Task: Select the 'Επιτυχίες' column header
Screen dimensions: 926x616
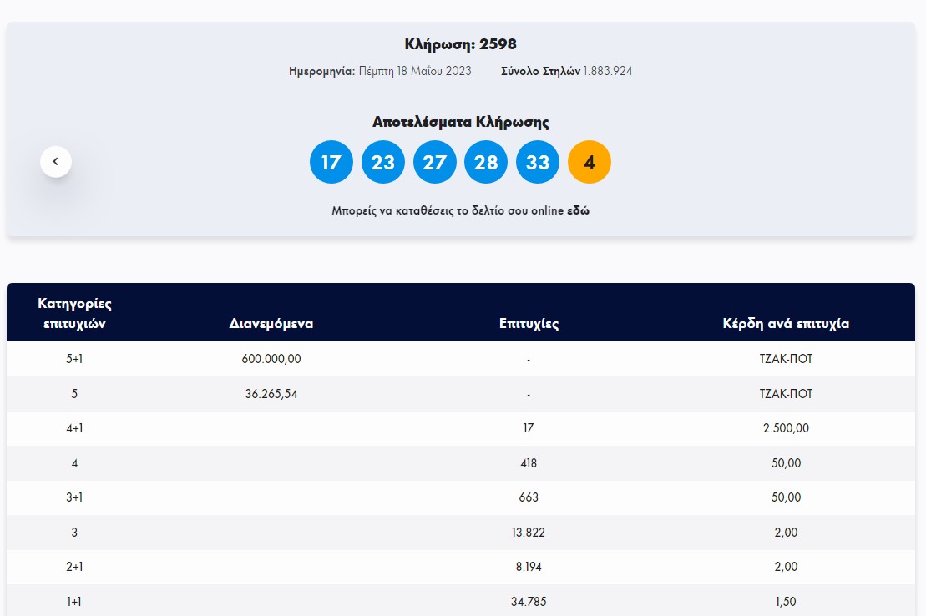Action: tap(529, 324)
